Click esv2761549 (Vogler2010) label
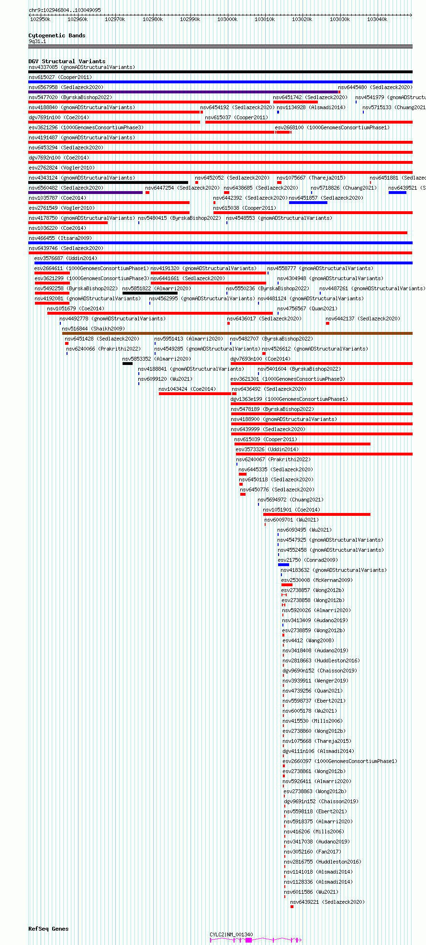Image resolution: width=426 pixels, height=945 pixels. coord(62,208)
